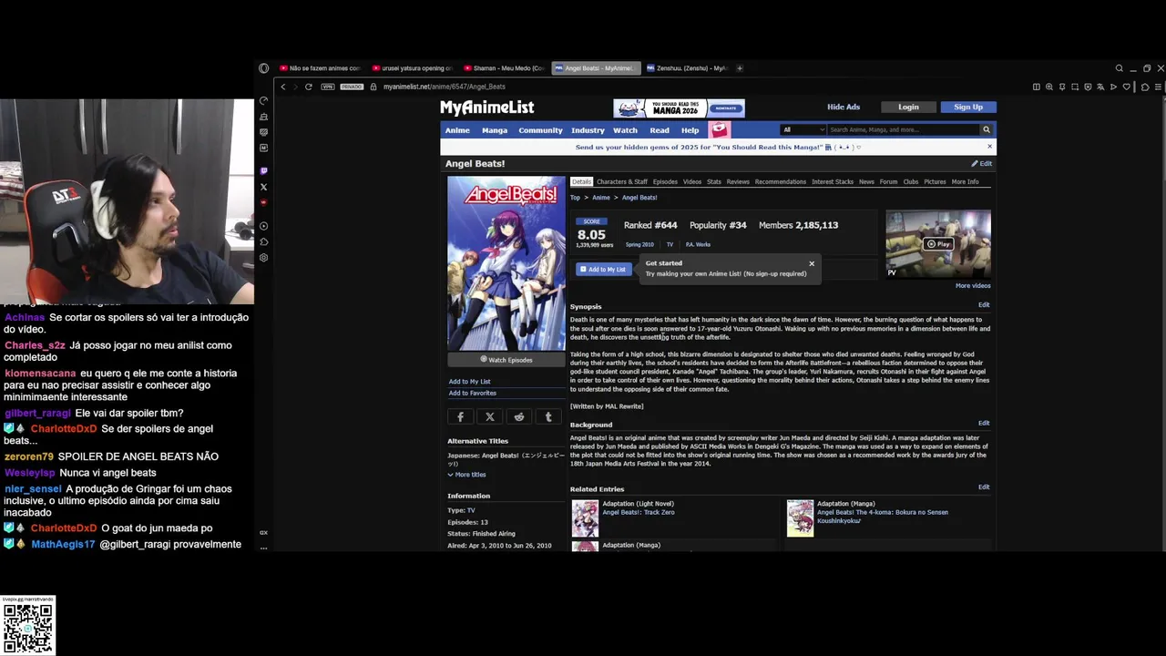
Task: Click the zoom icon in address bar toolbar
Action: 1049,87
